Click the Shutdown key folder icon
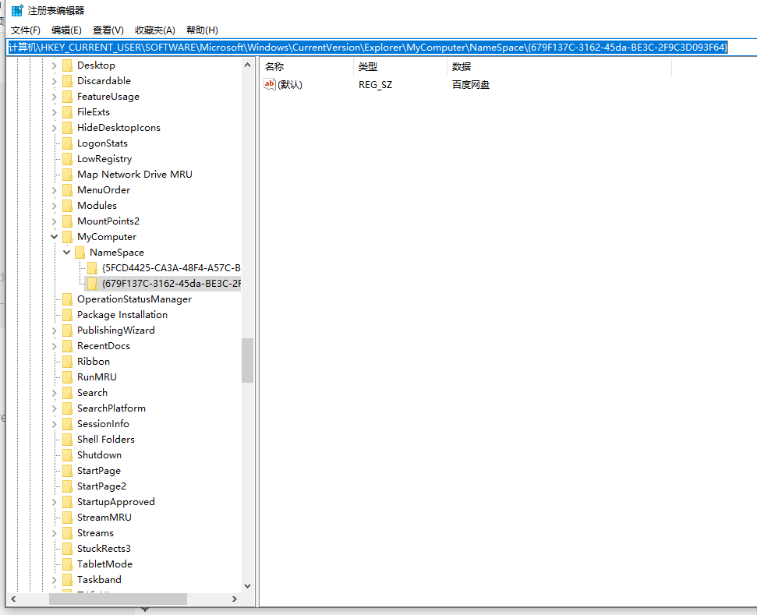 [x=65, y=454]
